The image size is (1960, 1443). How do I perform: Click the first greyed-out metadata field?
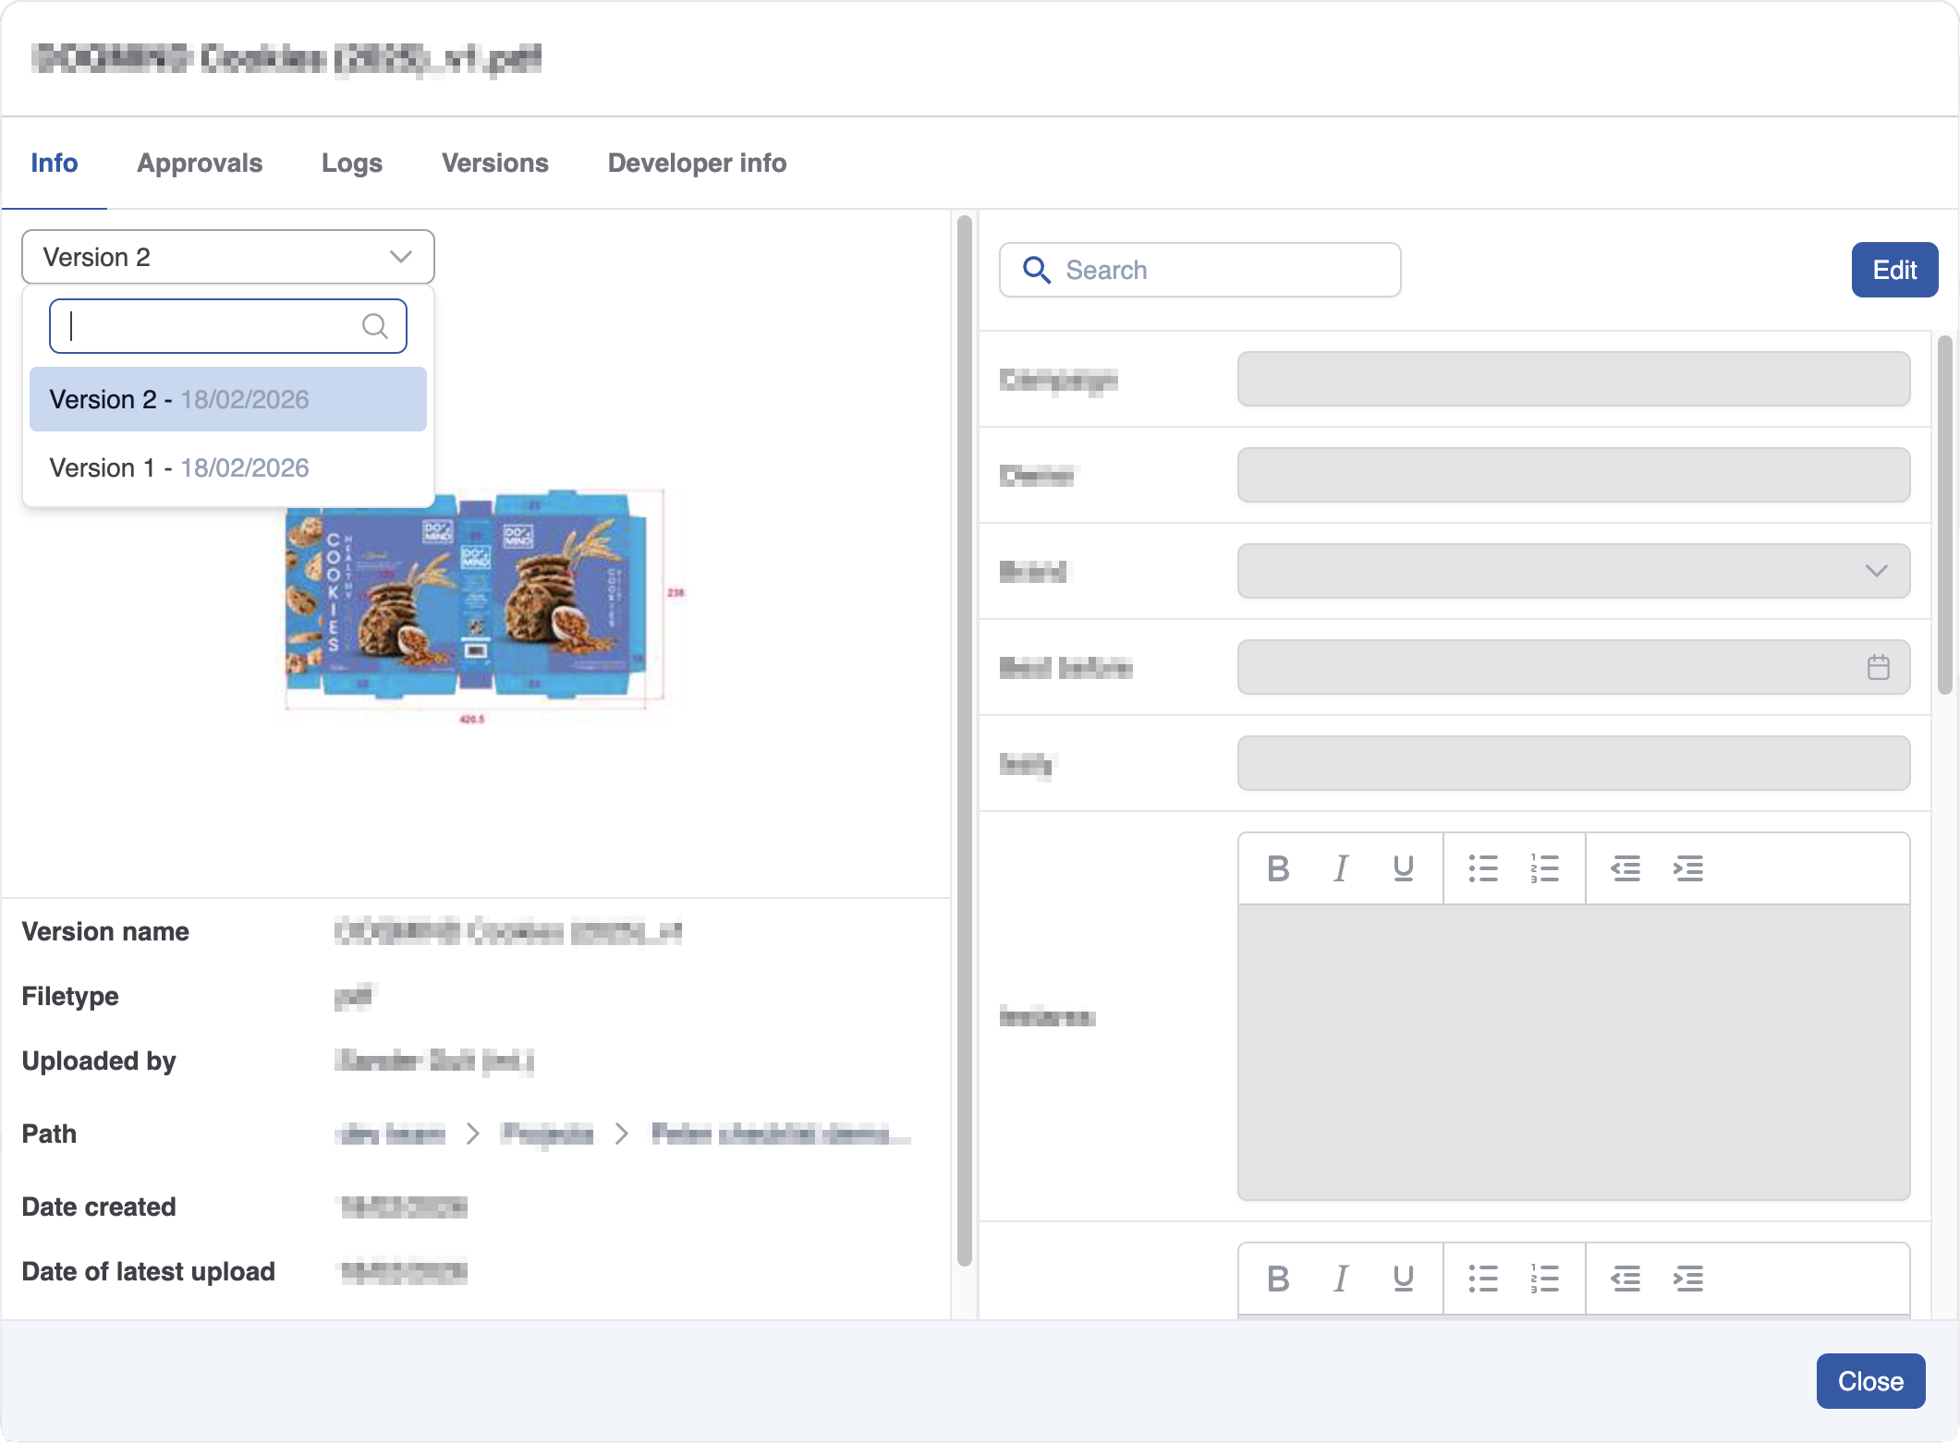[x=1574, y=379]
